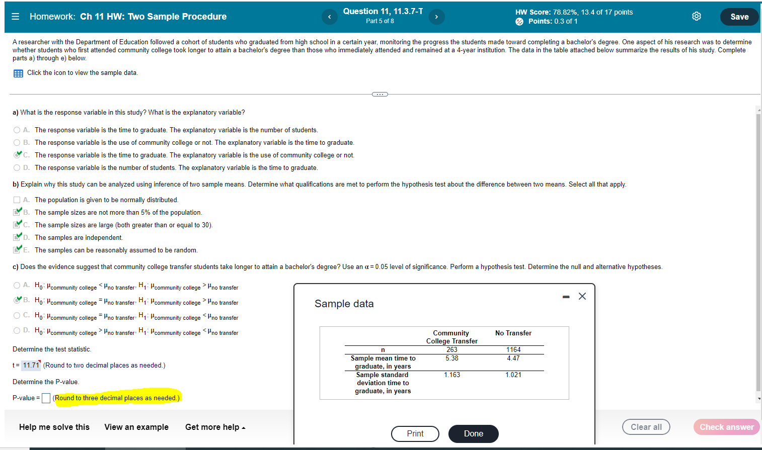Open the settings gear in the header
Image resolution: width=762 pixels, height=450 pixels.
(x=697, y=16)
